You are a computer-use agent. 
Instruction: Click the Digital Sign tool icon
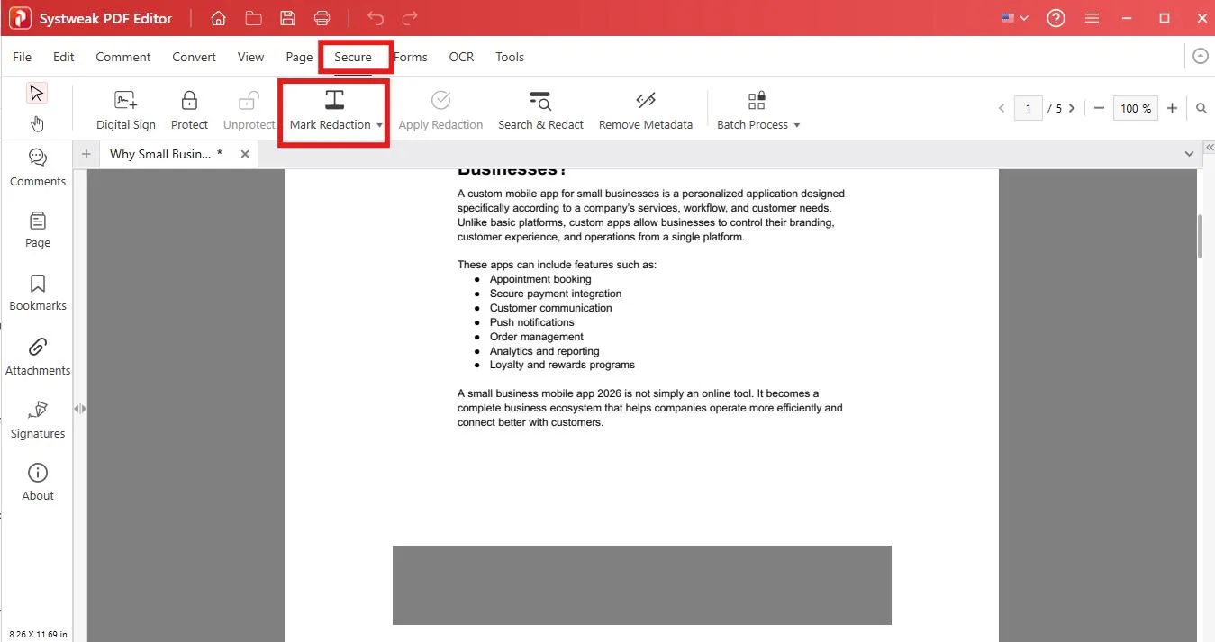pyautogui.click(x=126, y=100)
